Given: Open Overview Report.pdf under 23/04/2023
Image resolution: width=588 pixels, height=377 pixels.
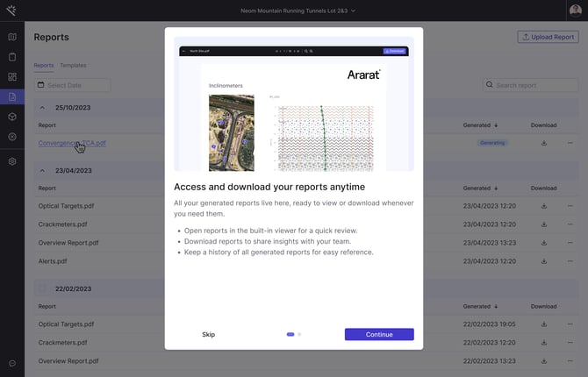Looking at the screenshot, I should (68, 243).
